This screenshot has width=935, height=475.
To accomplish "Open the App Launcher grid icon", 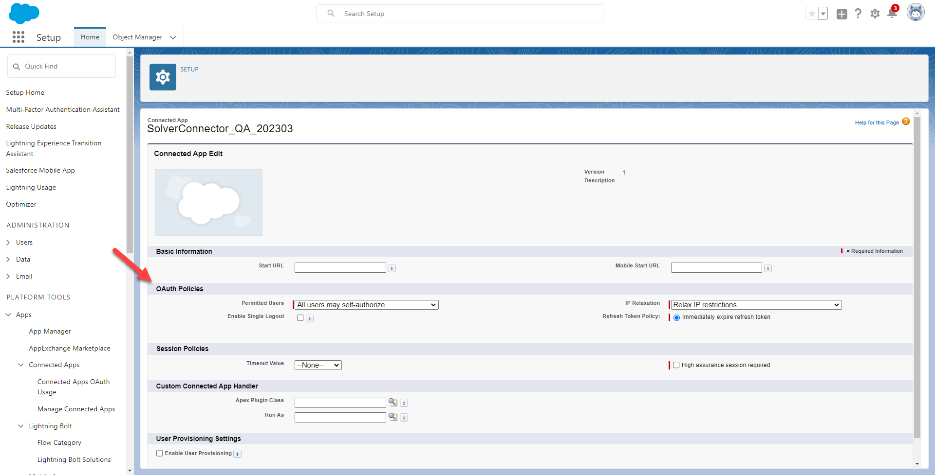I will click(19, 37).
